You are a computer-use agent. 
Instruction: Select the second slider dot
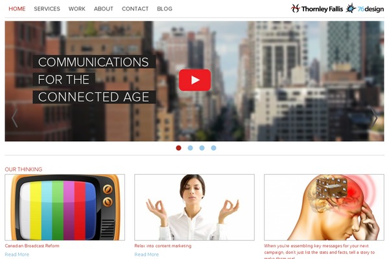tap(190, 148)
